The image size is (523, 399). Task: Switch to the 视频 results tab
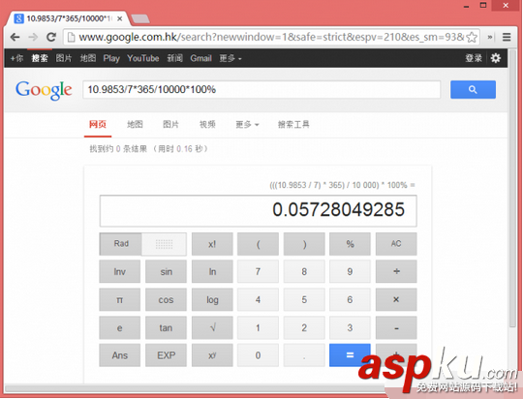(207, 124)
